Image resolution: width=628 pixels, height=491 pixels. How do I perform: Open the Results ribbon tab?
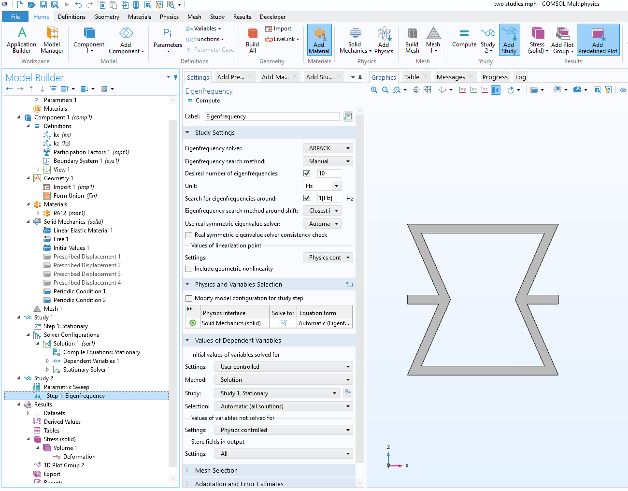(242, 17)
